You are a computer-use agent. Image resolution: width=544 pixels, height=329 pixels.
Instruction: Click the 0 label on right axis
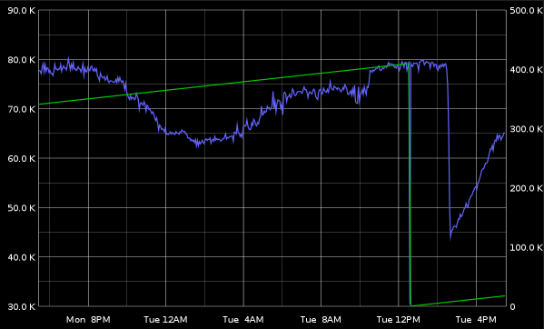click(512, 307)
